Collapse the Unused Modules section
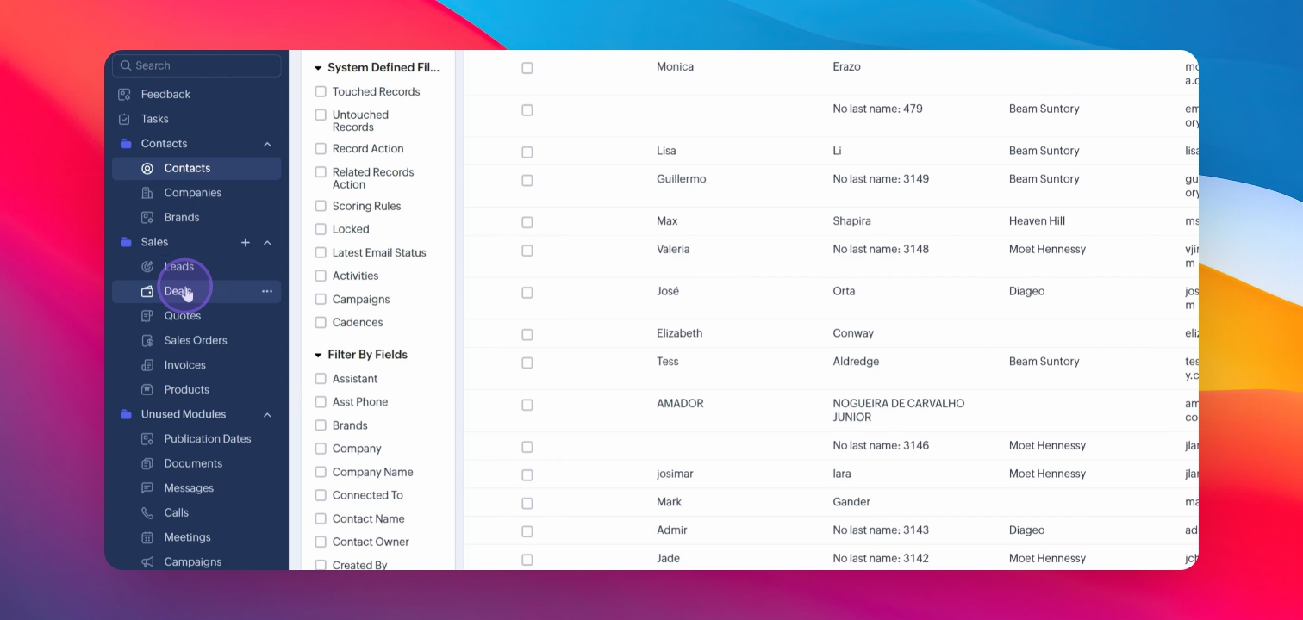The width and height of the screenshot is (1303, 620). pyautogui.click(x=267, y=415)
